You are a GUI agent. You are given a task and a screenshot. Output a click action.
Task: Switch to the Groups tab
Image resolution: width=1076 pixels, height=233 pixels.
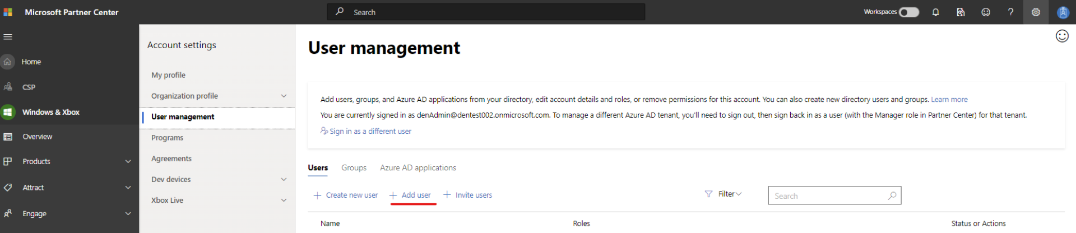click(354, 167)
